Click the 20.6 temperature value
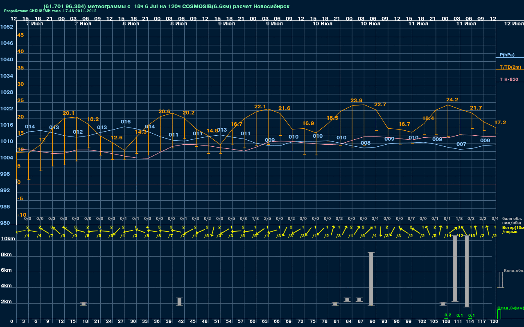 (164, 111)
